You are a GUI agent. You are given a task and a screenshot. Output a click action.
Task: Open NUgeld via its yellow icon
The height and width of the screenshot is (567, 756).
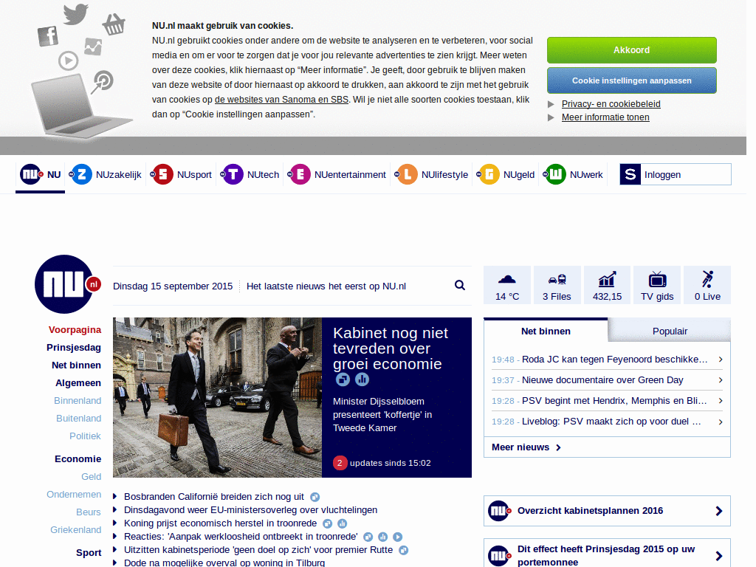click(489, 174)
